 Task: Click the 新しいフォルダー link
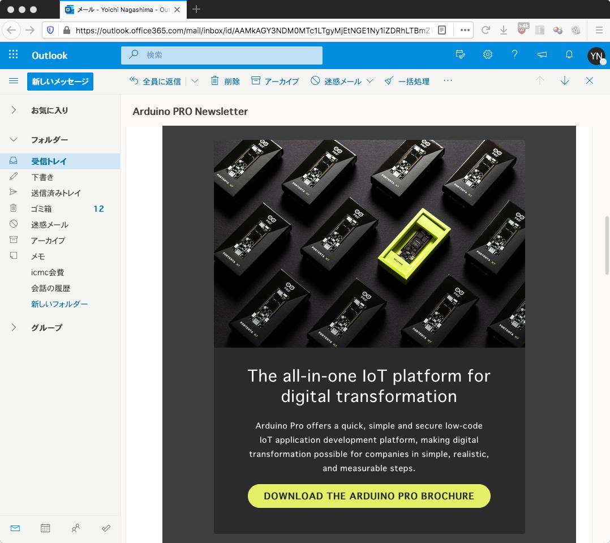pos(59,304)
